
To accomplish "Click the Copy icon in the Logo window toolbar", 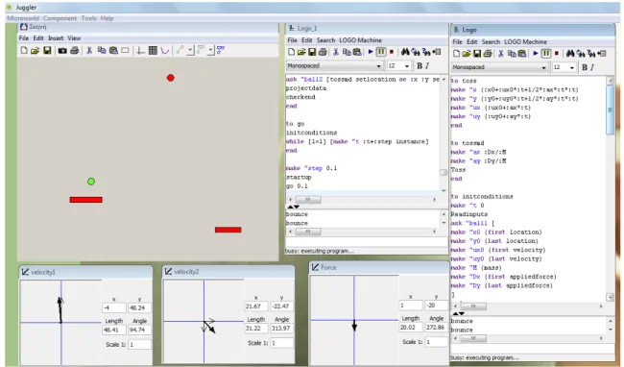I will [x=512, y=54].
